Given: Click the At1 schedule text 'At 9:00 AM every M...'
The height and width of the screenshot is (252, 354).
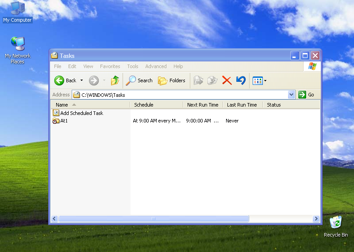Looking at the screenshot, I should (157, 121).
